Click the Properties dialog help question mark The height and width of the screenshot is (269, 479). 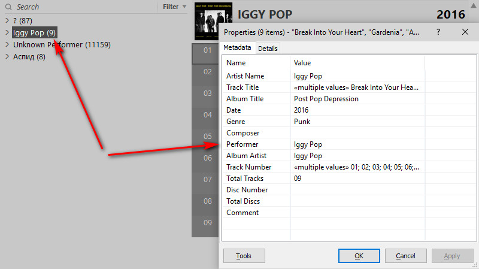pyautogui.click(x=438, y=32)
